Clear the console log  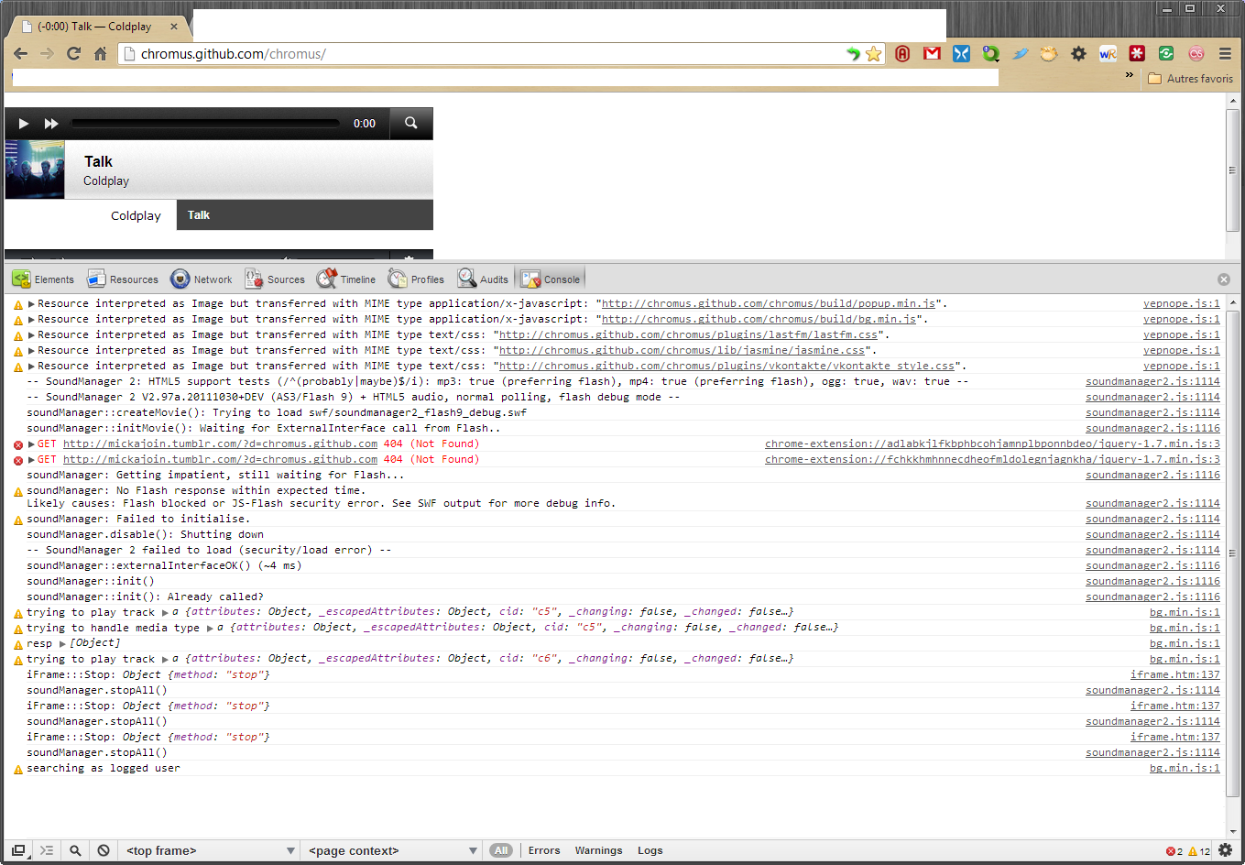[104, 850]
